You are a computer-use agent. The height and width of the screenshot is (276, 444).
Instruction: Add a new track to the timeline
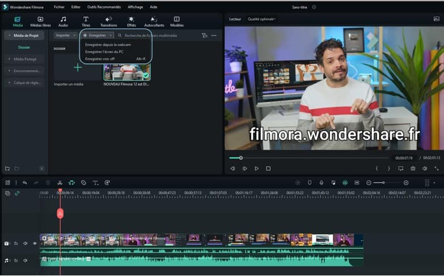7,193
